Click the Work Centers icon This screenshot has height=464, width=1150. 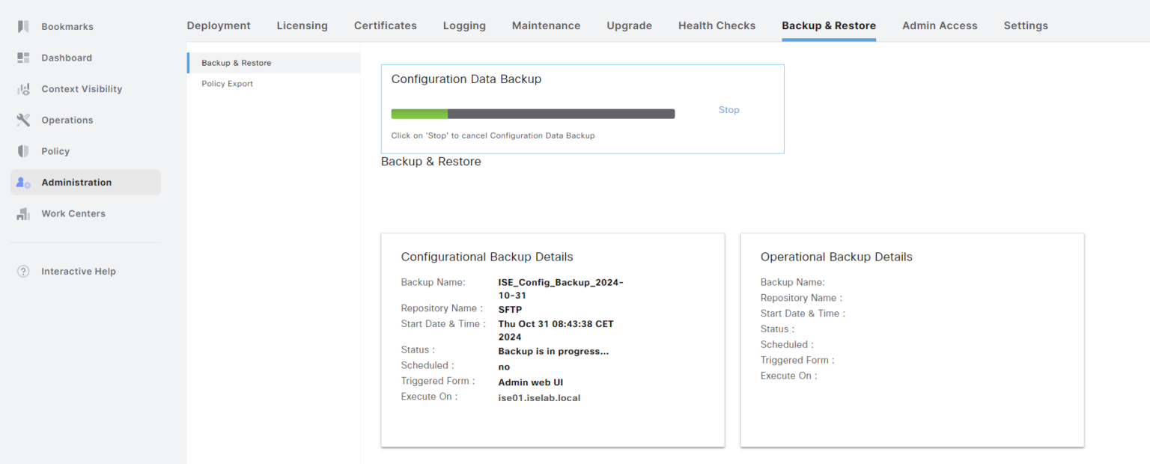(x=23, y=214)
